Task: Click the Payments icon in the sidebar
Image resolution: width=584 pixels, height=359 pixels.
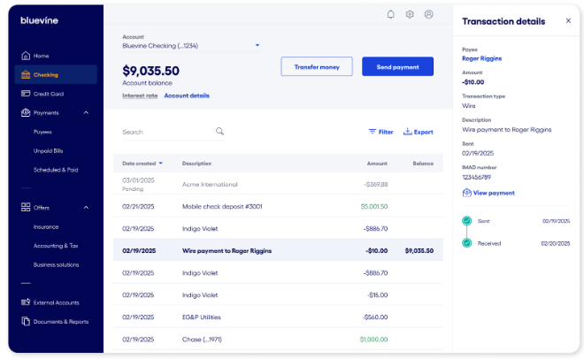Action: (x=26, y=112)
